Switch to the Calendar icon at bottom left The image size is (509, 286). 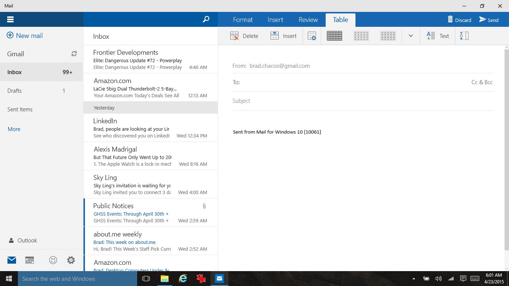29,260
